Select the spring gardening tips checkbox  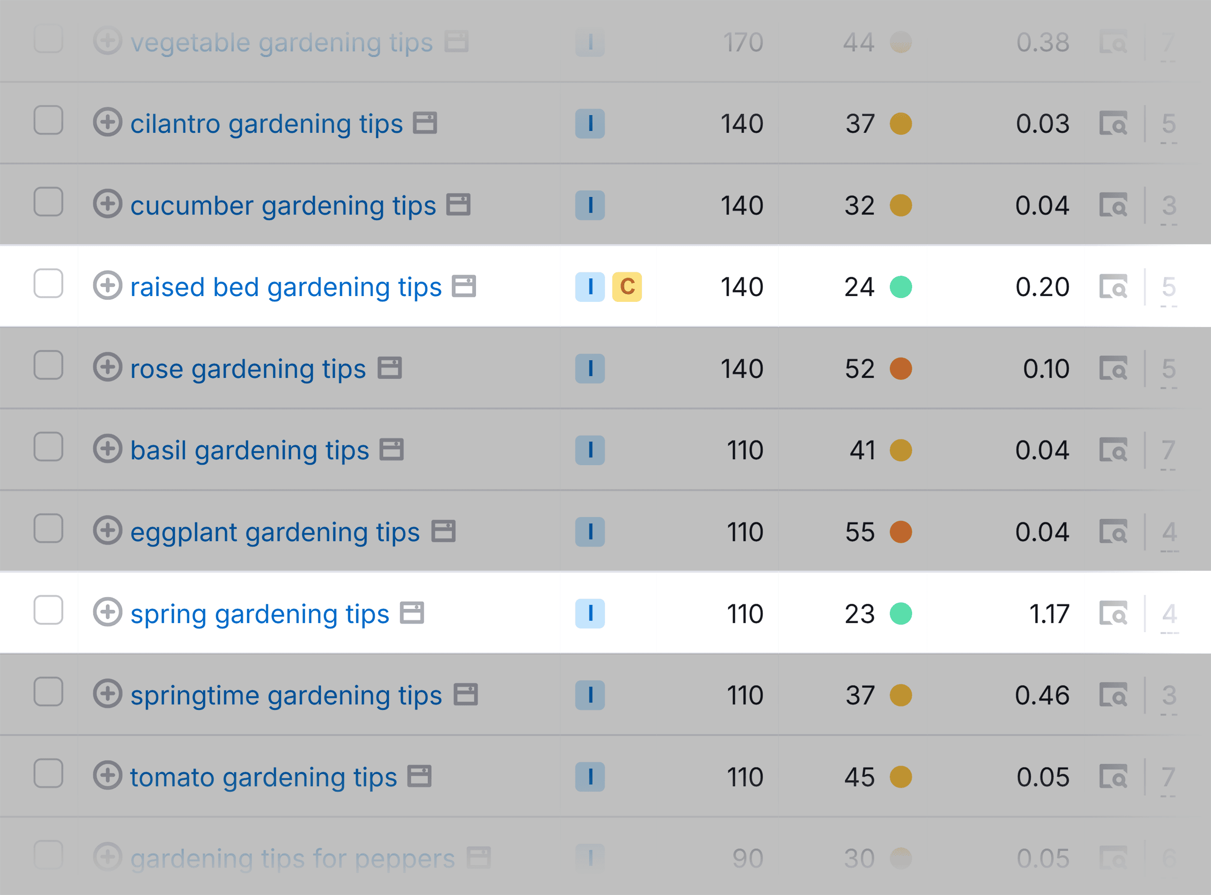click(48, 610)
